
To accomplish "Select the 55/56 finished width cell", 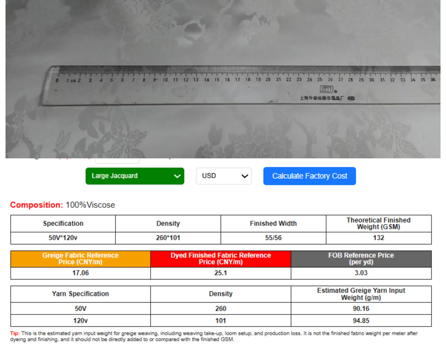I will pos(273,238).
